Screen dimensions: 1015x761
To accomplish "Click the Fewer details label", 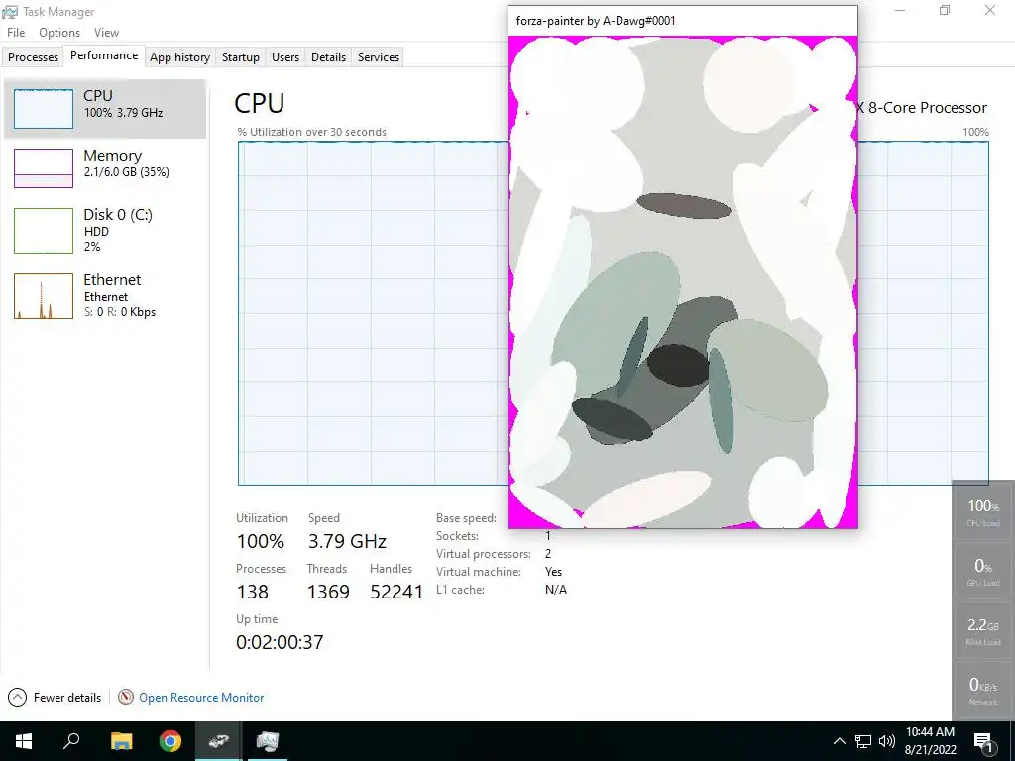I will point(67,698).
